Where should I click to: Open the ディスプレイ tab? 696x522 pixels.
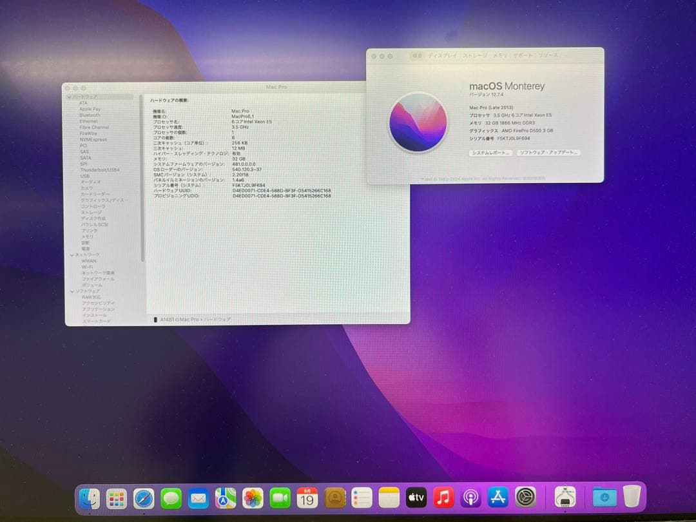point(442,56)
